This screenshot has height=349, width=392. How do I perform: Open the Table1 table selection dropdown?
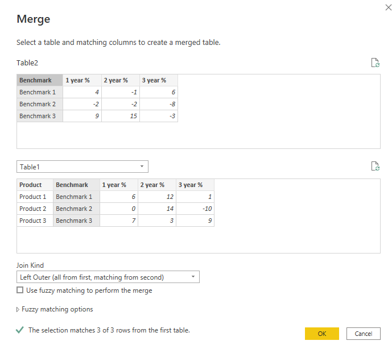(x=82, y=167)
